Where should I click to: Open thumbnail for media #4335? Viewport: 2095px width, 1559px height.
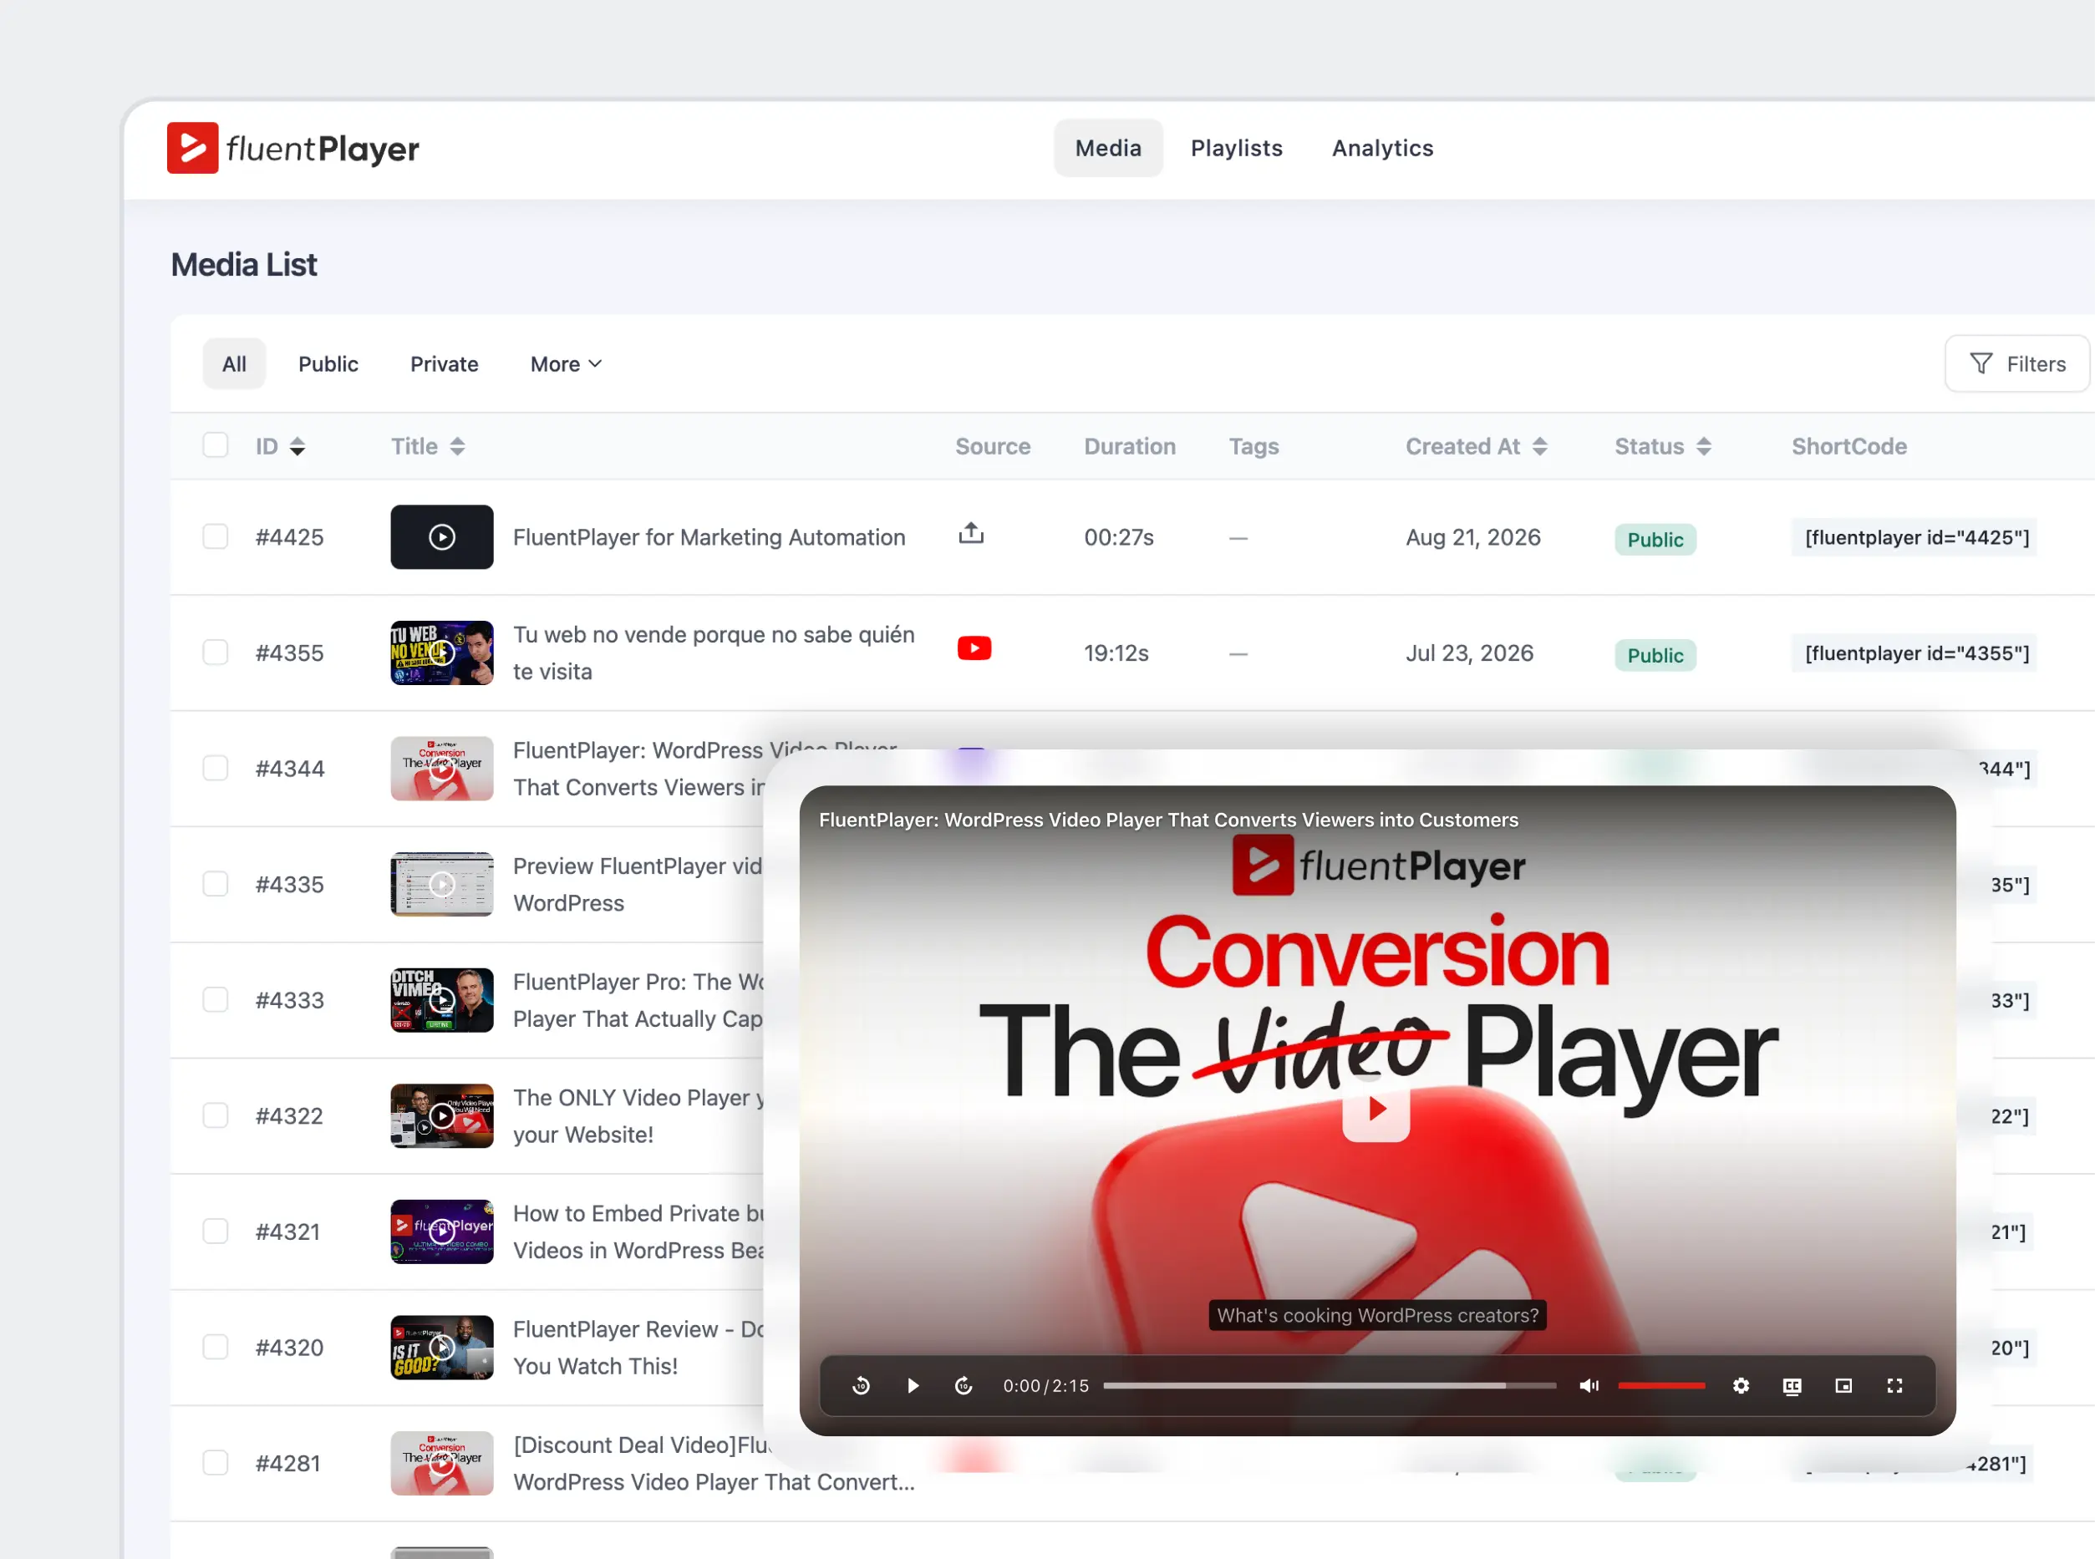click(x=442, y=884)
